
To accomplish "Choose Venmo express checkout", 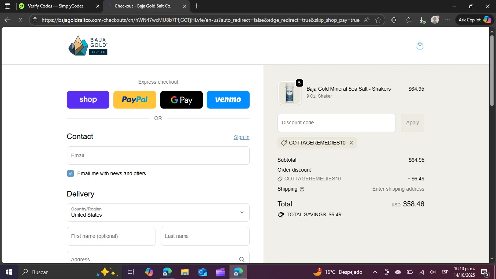I will coord(228,100).
